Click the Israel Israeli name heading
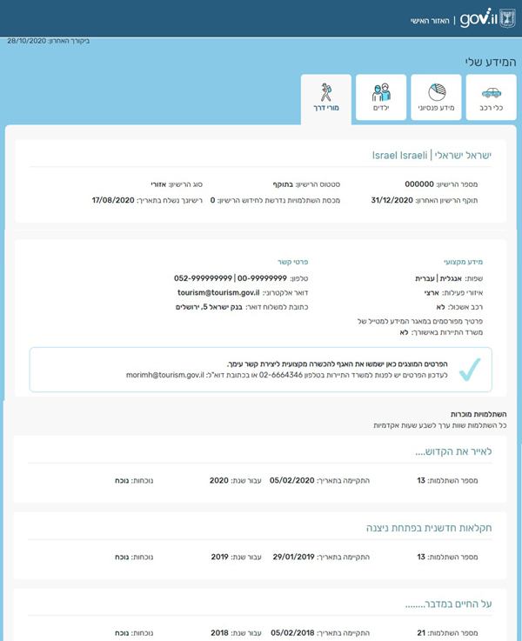522x641 pixels. pyautogui.click(x=431, y=155)
